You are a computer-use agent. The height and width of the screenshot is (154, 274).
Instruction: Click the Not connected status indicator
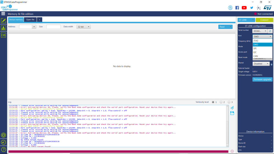[x=263, y=14]
